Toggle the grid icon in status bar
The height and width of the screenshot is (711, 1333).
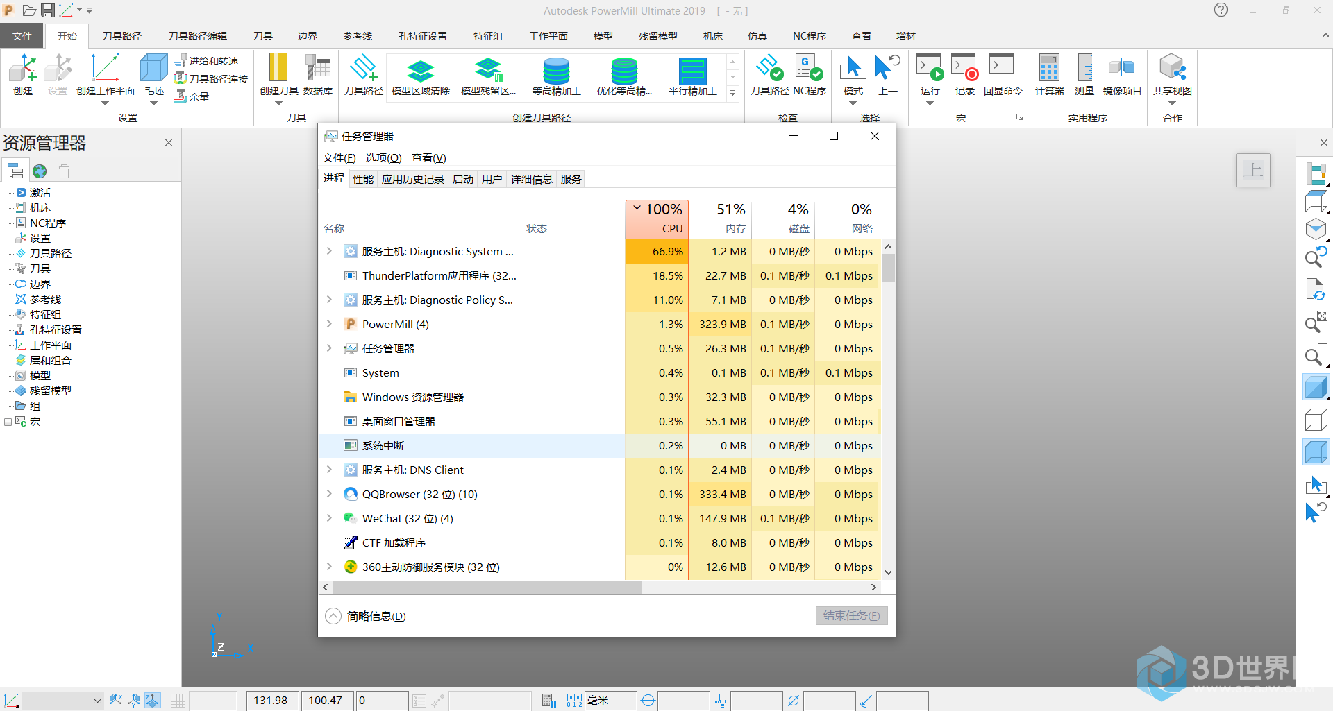coord(178,701)
